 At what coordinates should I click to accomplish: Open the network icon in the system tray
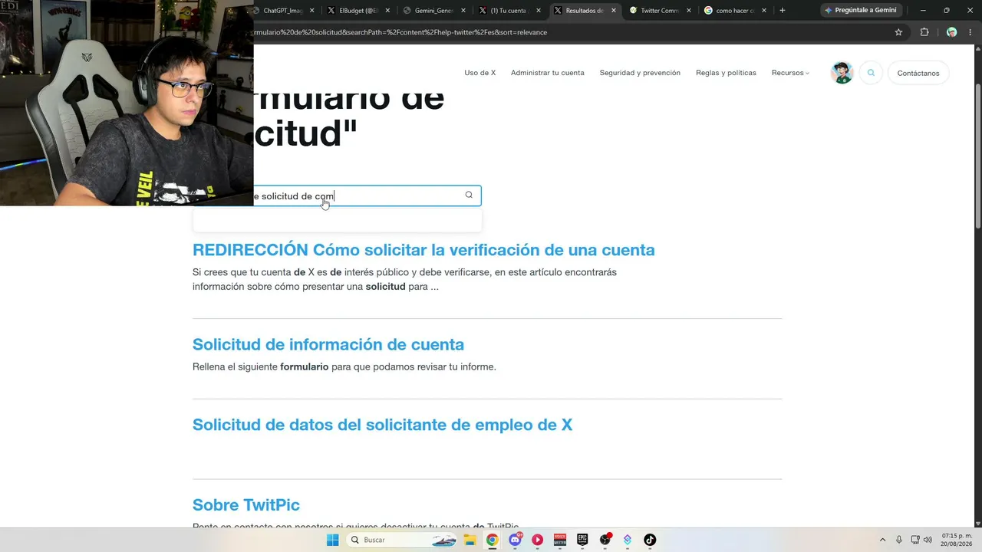point(915,540)
